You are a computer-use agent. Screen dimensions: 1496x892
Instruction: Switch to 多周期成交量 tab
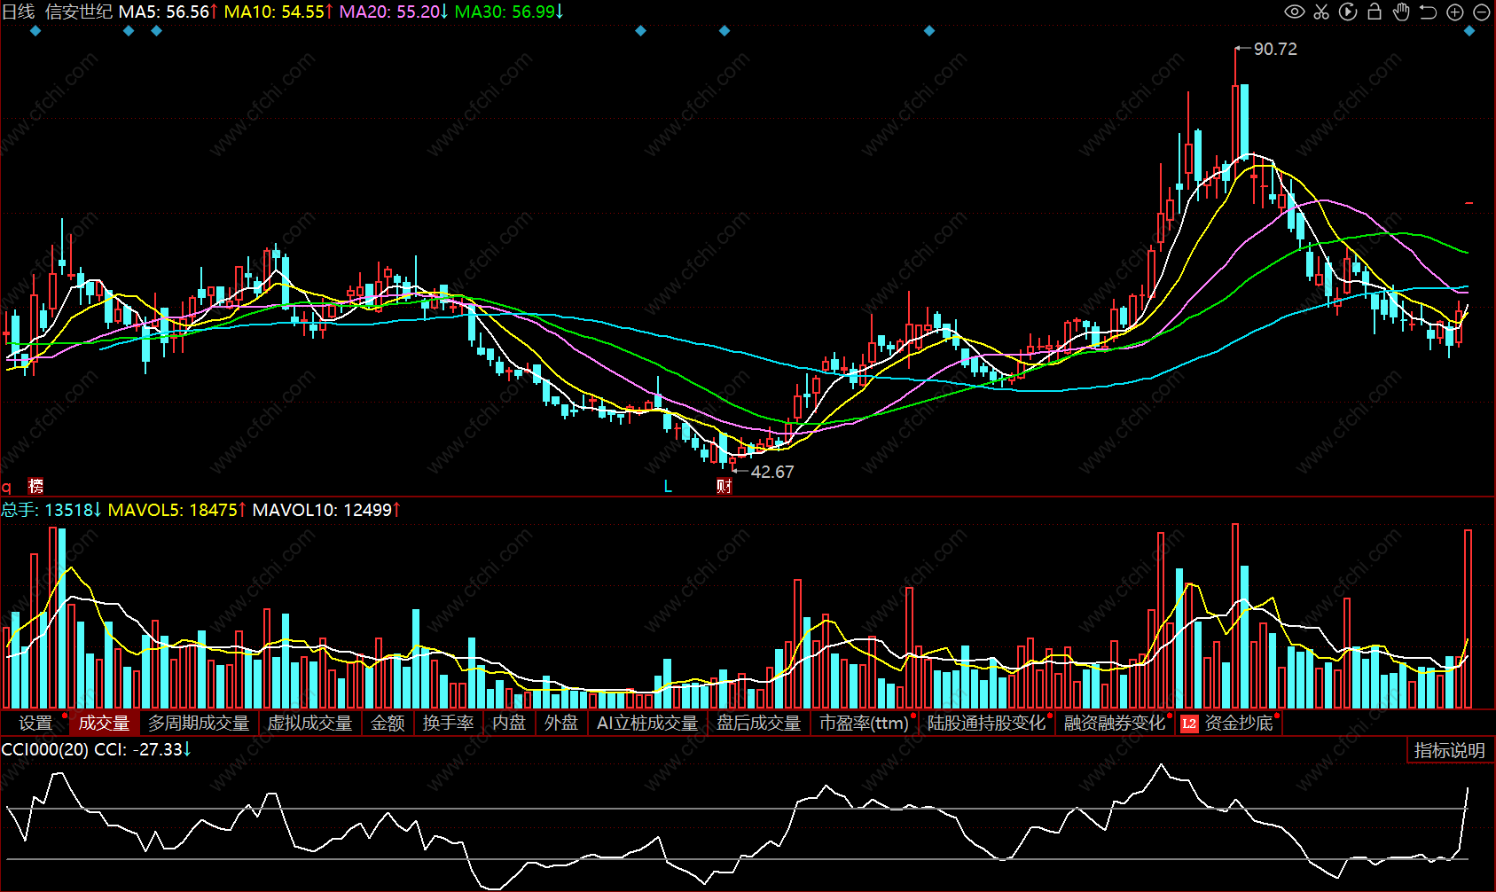[199, 724]
